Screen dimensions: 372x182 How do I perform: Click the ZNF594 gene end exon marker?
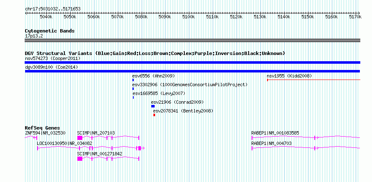[37, 138]
